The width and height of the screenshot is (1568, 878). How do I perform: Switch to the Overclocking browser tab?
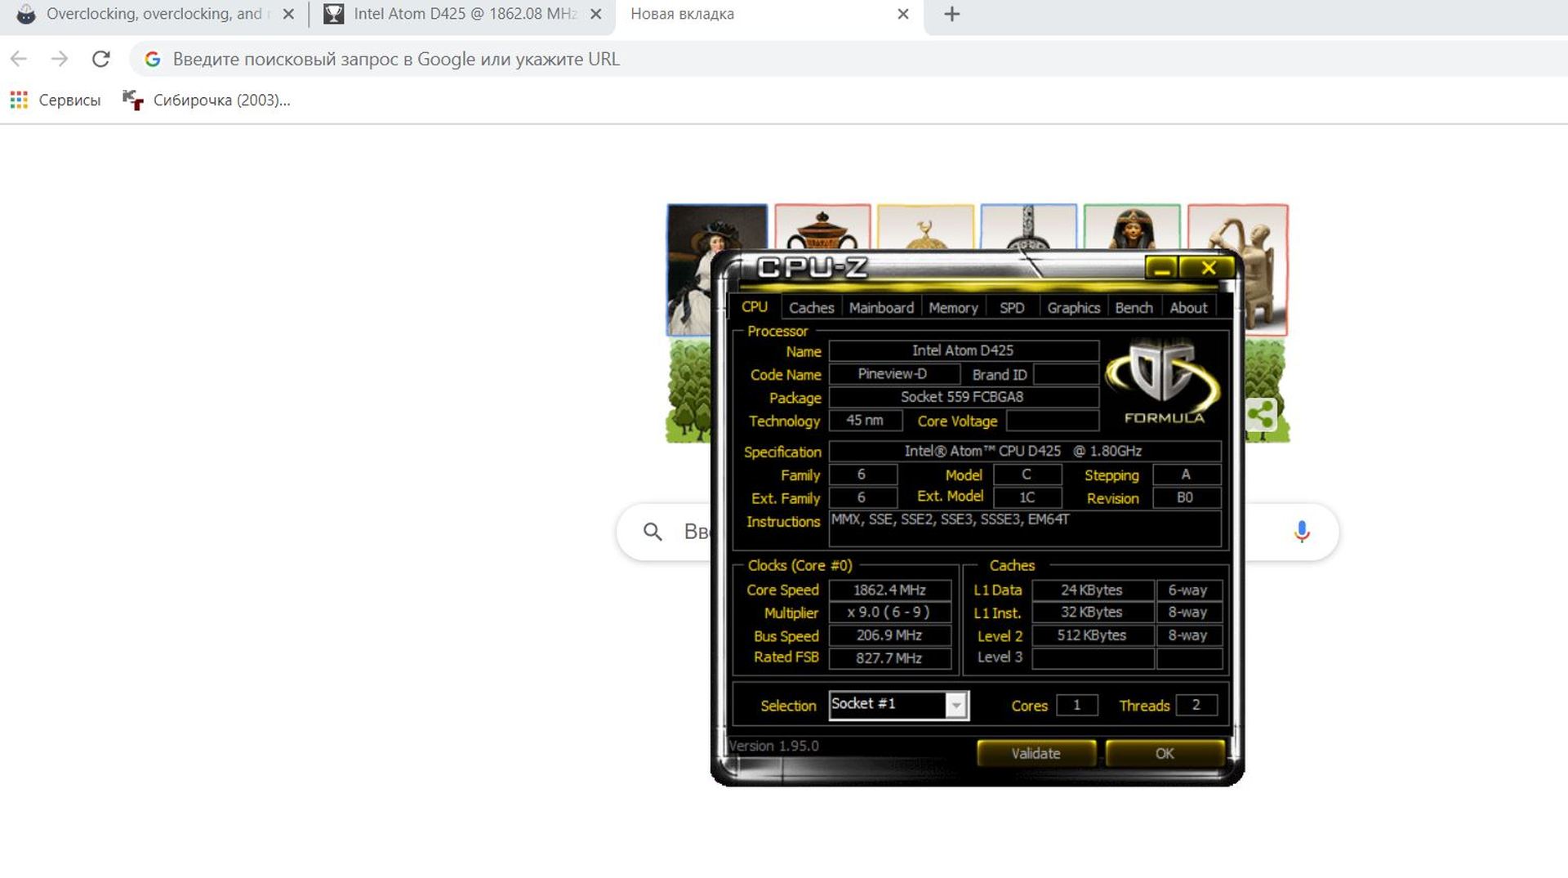click(154, 14)
